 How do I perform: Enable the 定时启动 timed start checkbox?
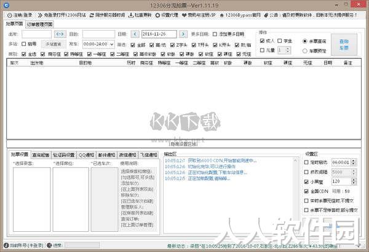(306, 162)
